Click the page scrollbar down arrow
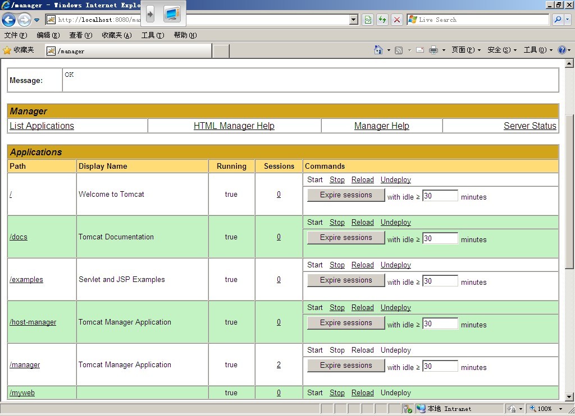This screenshot has width=575, height=416. pyautogui.click(x=569, y=396)
